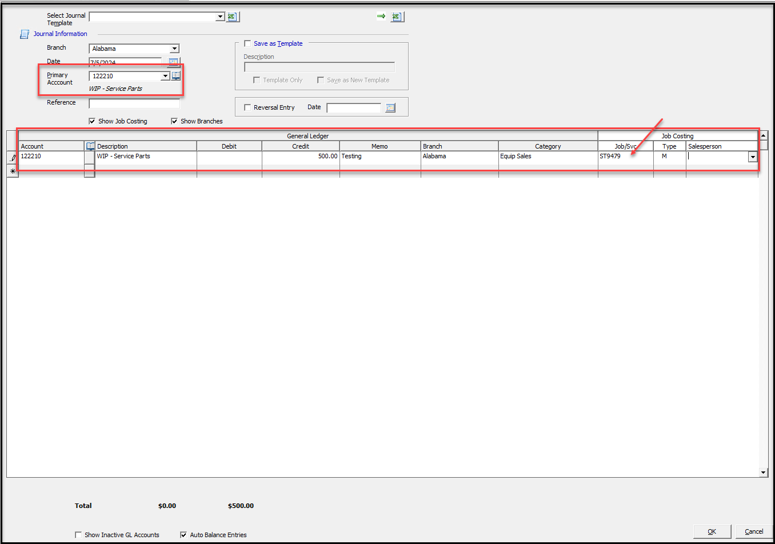This screenshot has width=775, height=544.
Task: Click the credit amount 500.00 cell
Action: point(301,157)
